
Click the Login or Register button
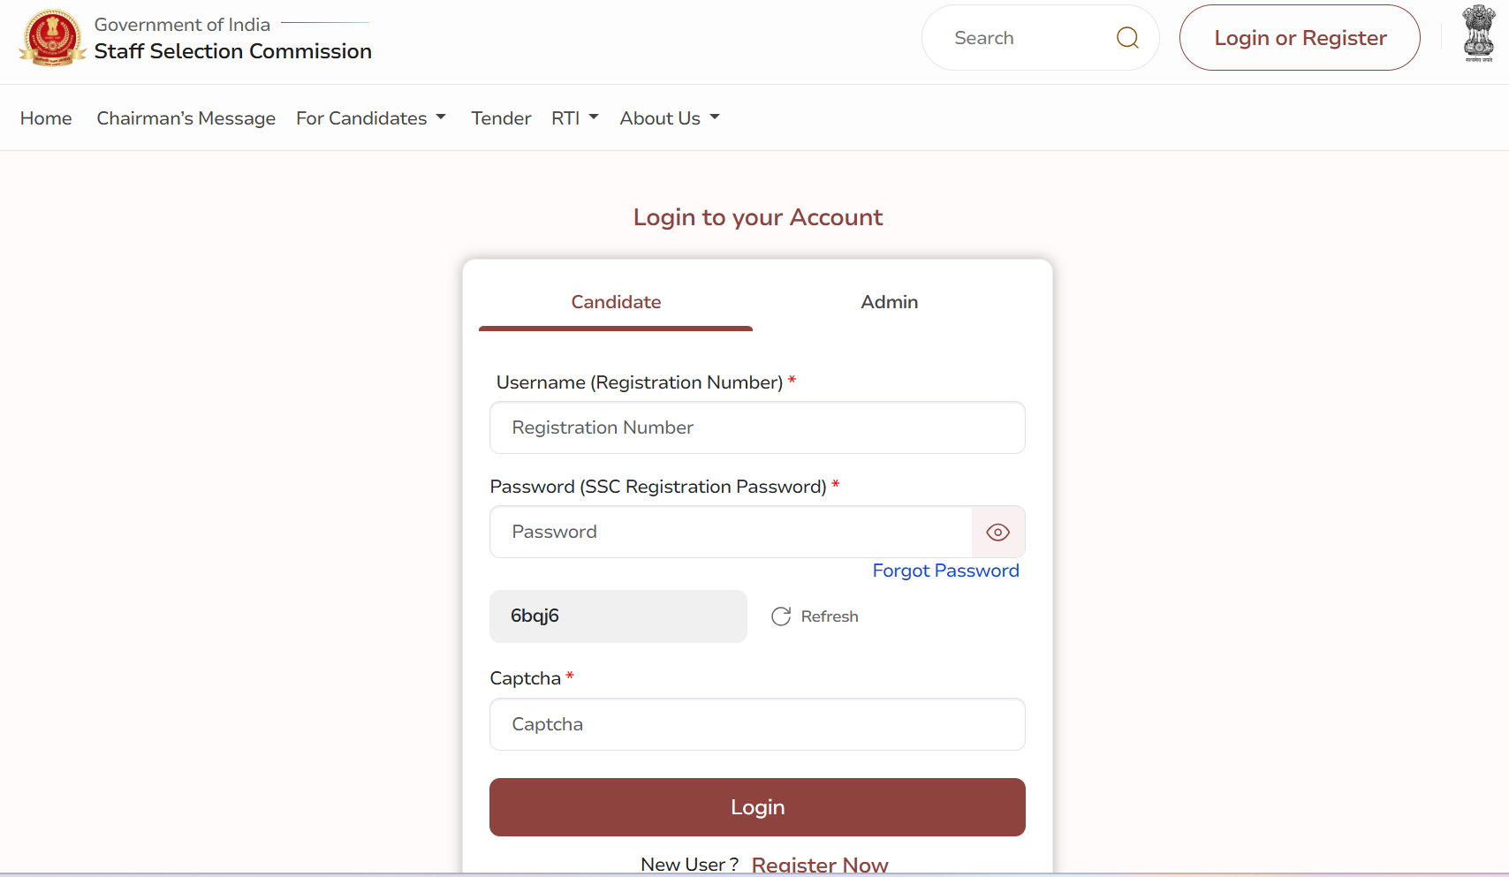click(1299, 37)
